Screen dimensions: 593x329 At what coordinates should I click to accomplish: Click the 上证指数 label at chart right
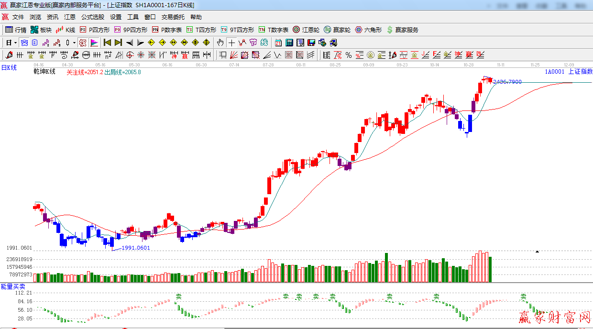[x=580, y=71]
